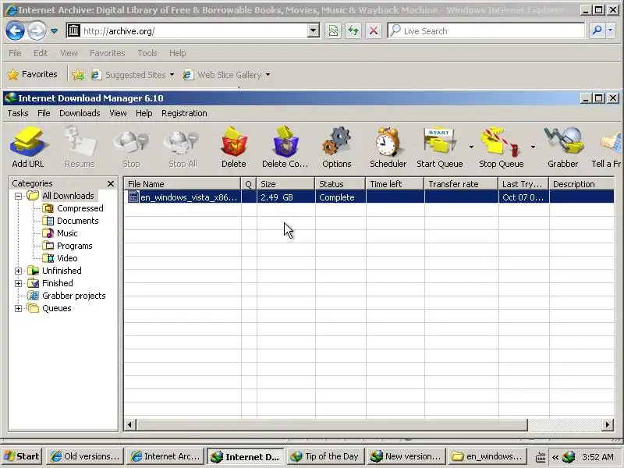
Task: Click the horizontal scrollbar left arrow
Action: 129,424
